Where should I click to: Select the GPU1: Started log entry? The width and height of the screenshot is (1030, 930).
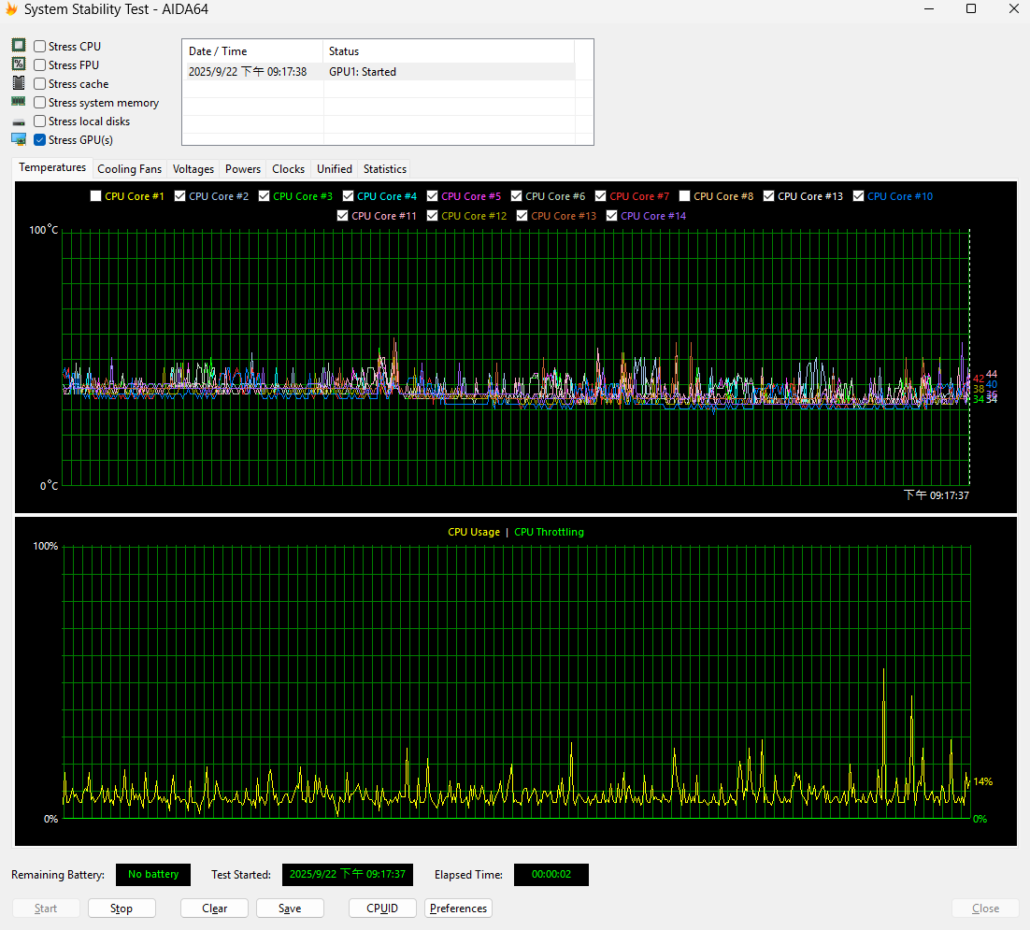[363, 72]
